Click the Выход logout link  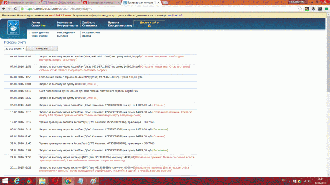click(86, 36)
